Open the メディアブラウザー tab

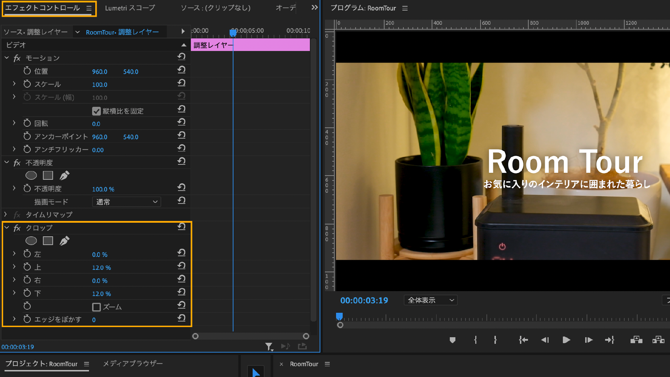(133, 364)
